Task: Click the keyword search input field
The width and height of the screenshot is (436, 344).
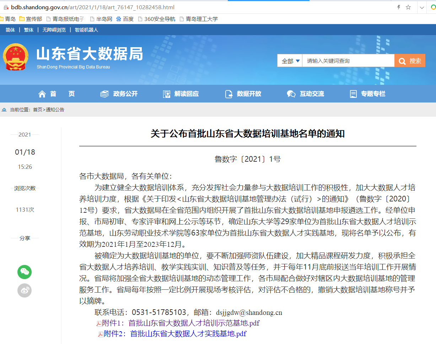Action: pyautogui.click(x=348, y=61)
